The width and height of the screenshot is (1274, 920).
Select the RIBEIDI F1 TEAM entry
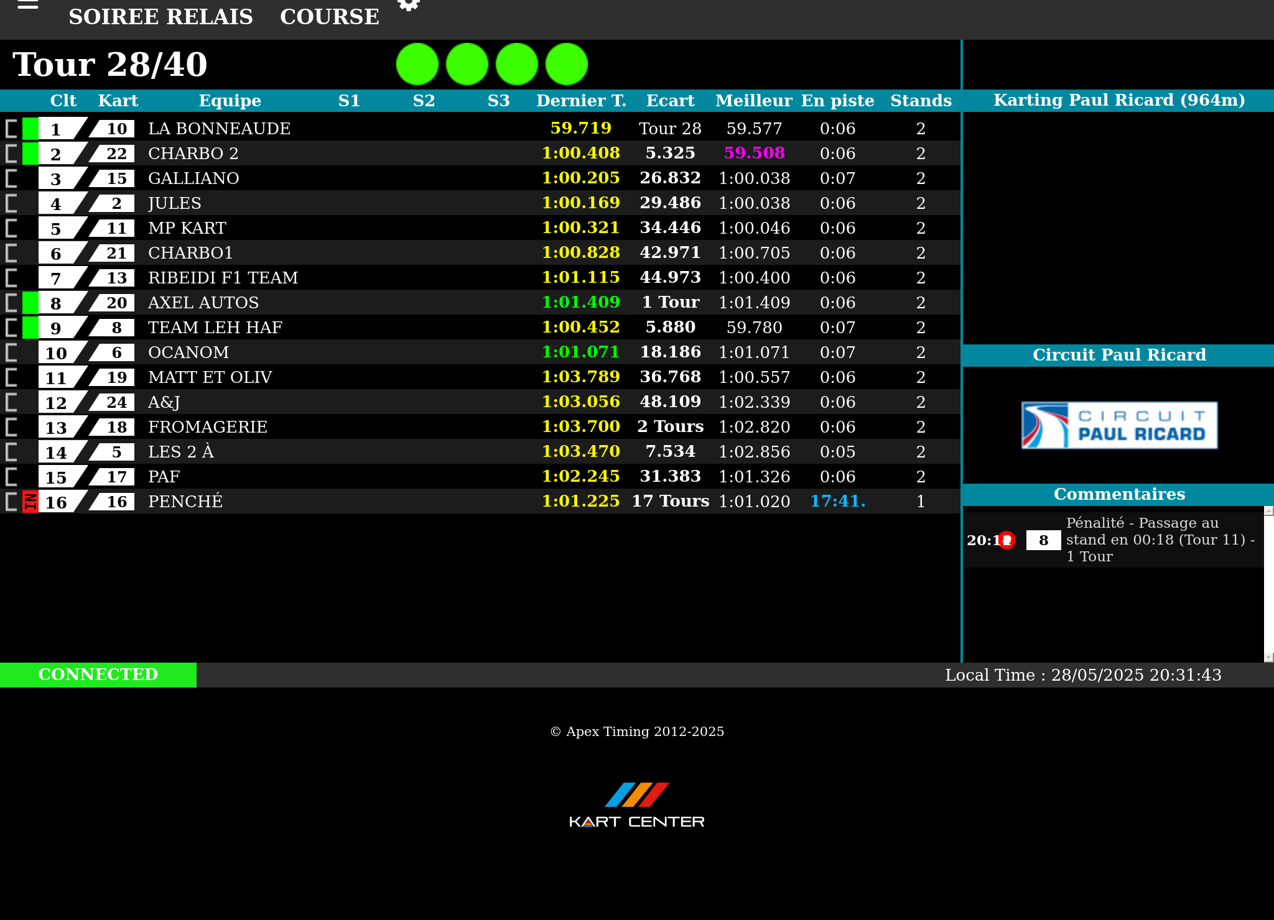point(223,278)
